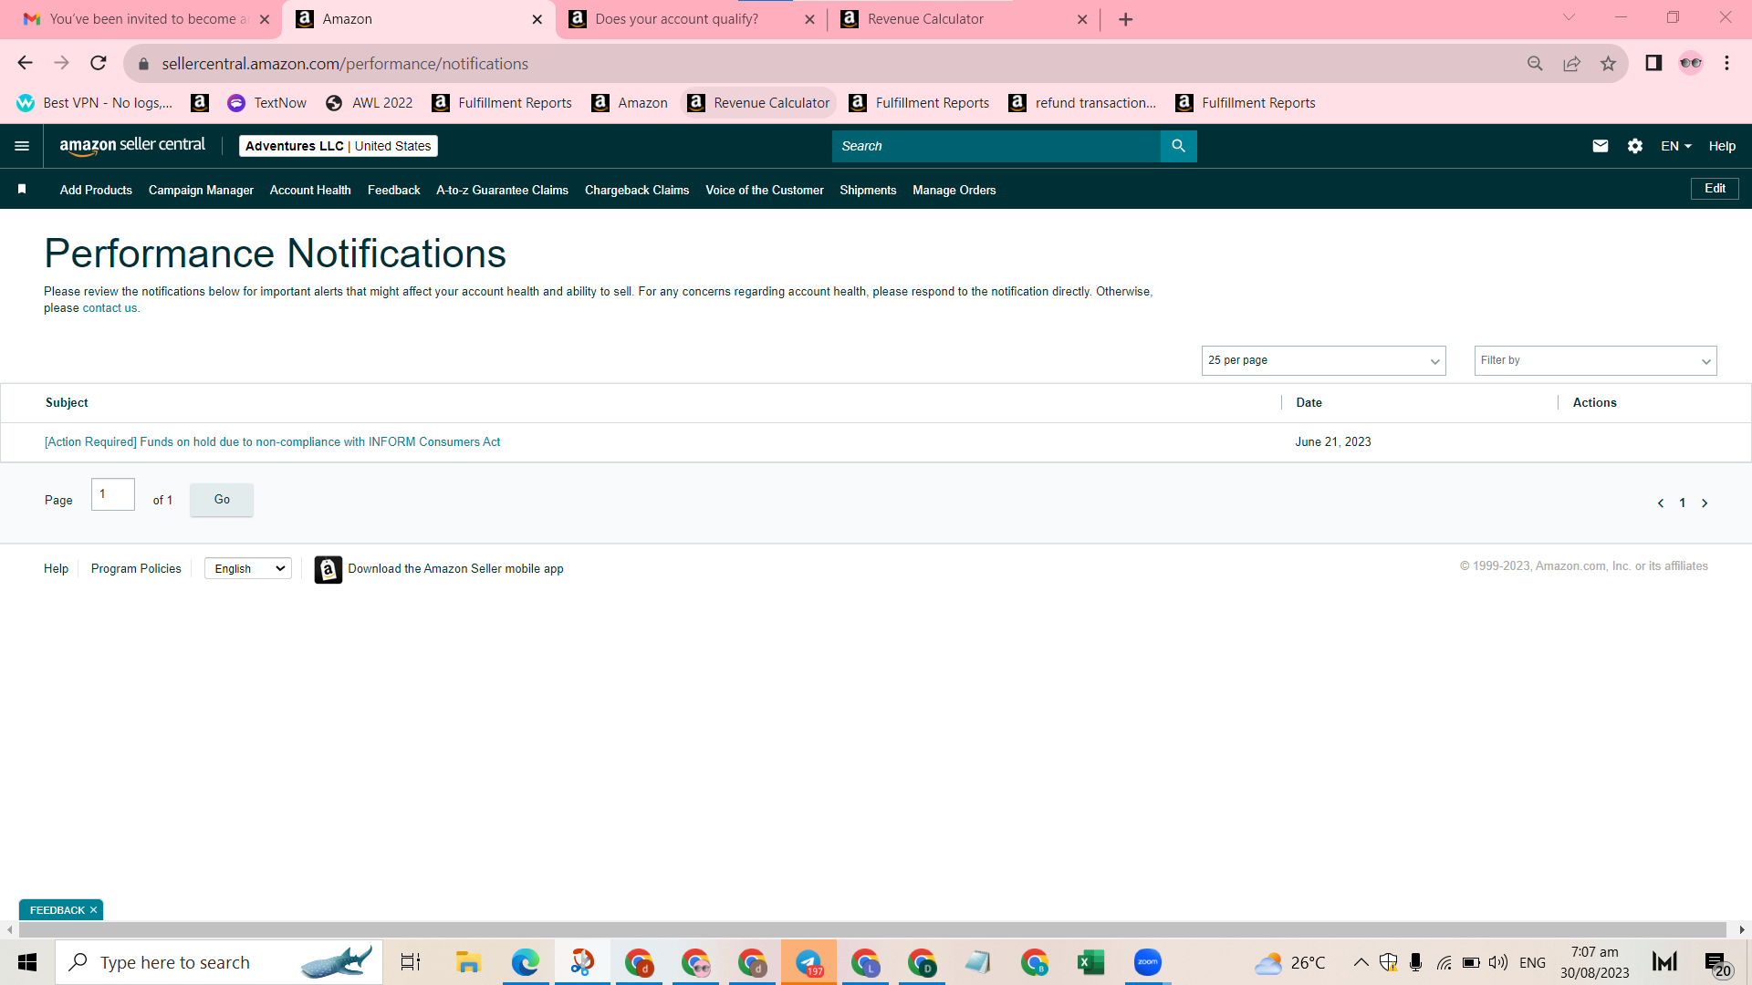Open Chargeback Claims
The image size is (1752, 985).
tap(637, 190)
